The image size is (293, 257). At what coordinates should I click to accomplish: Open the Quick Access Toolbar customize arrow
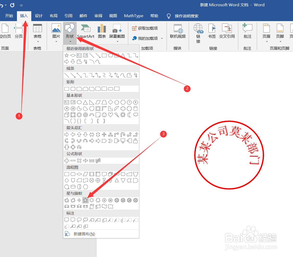tap(21, 5)
